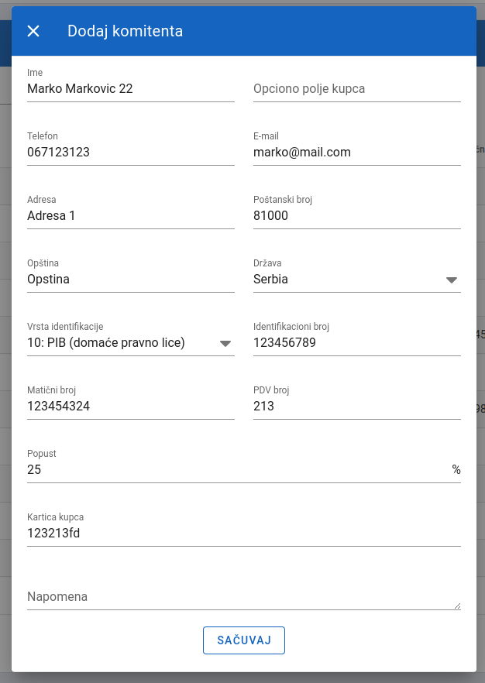The image size is (485, 683).
Task: Click the PDV broj input
Action: pyautogui.click(x=356, y=407)
